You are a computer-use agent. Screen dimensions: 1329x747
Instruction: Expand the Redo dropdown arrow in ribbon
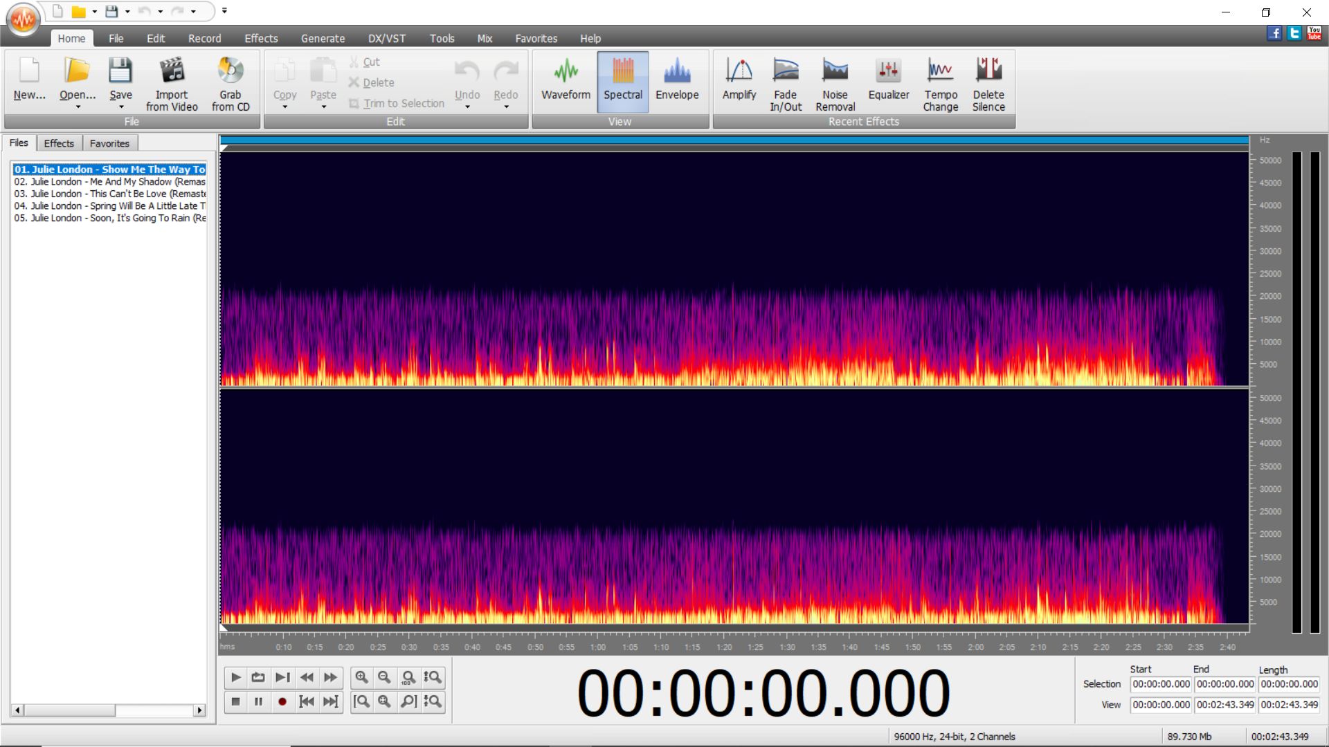(x=506, y=107)
